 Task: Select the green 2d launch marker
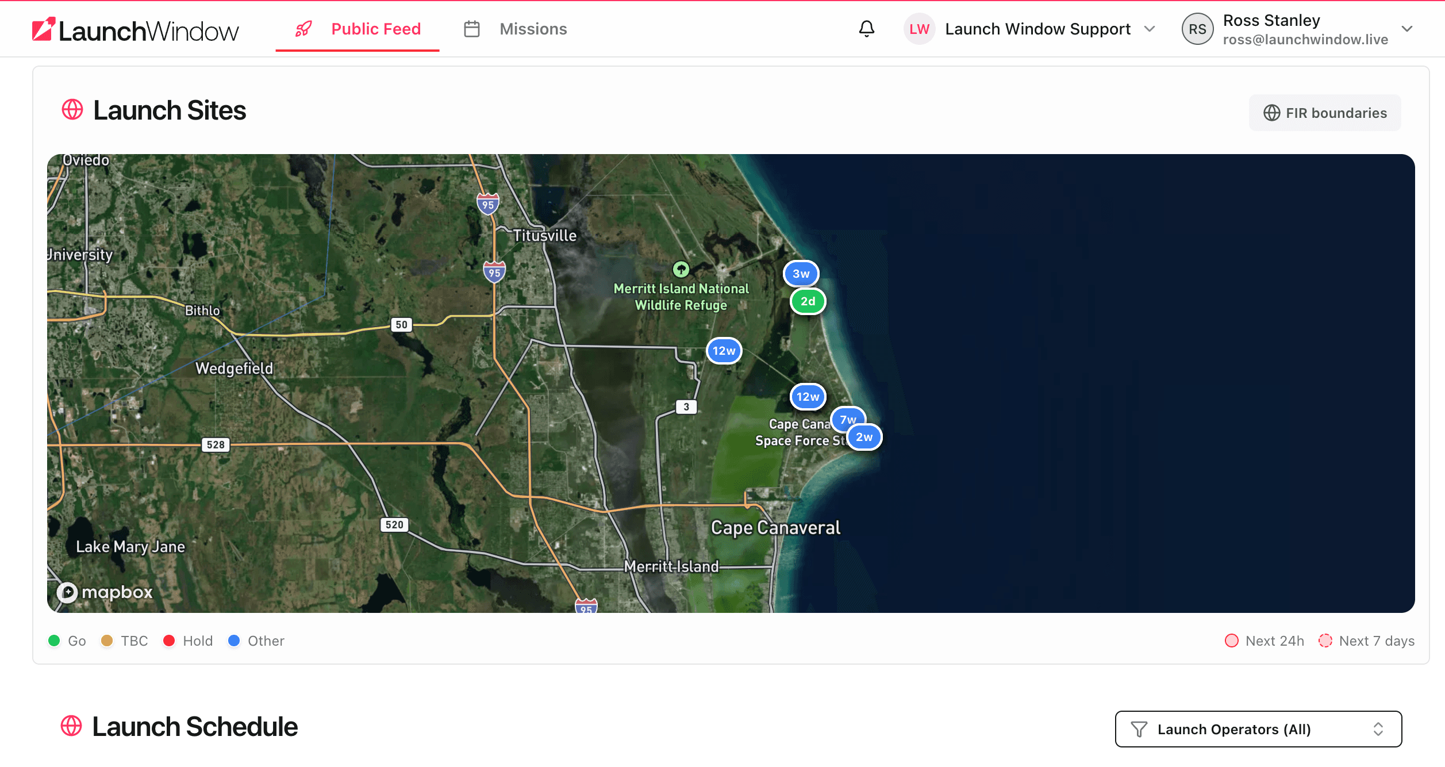click(808, 301)
